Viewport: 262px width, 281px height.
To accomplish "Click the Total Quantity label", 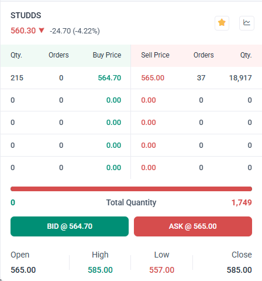I will pos(131,202).
